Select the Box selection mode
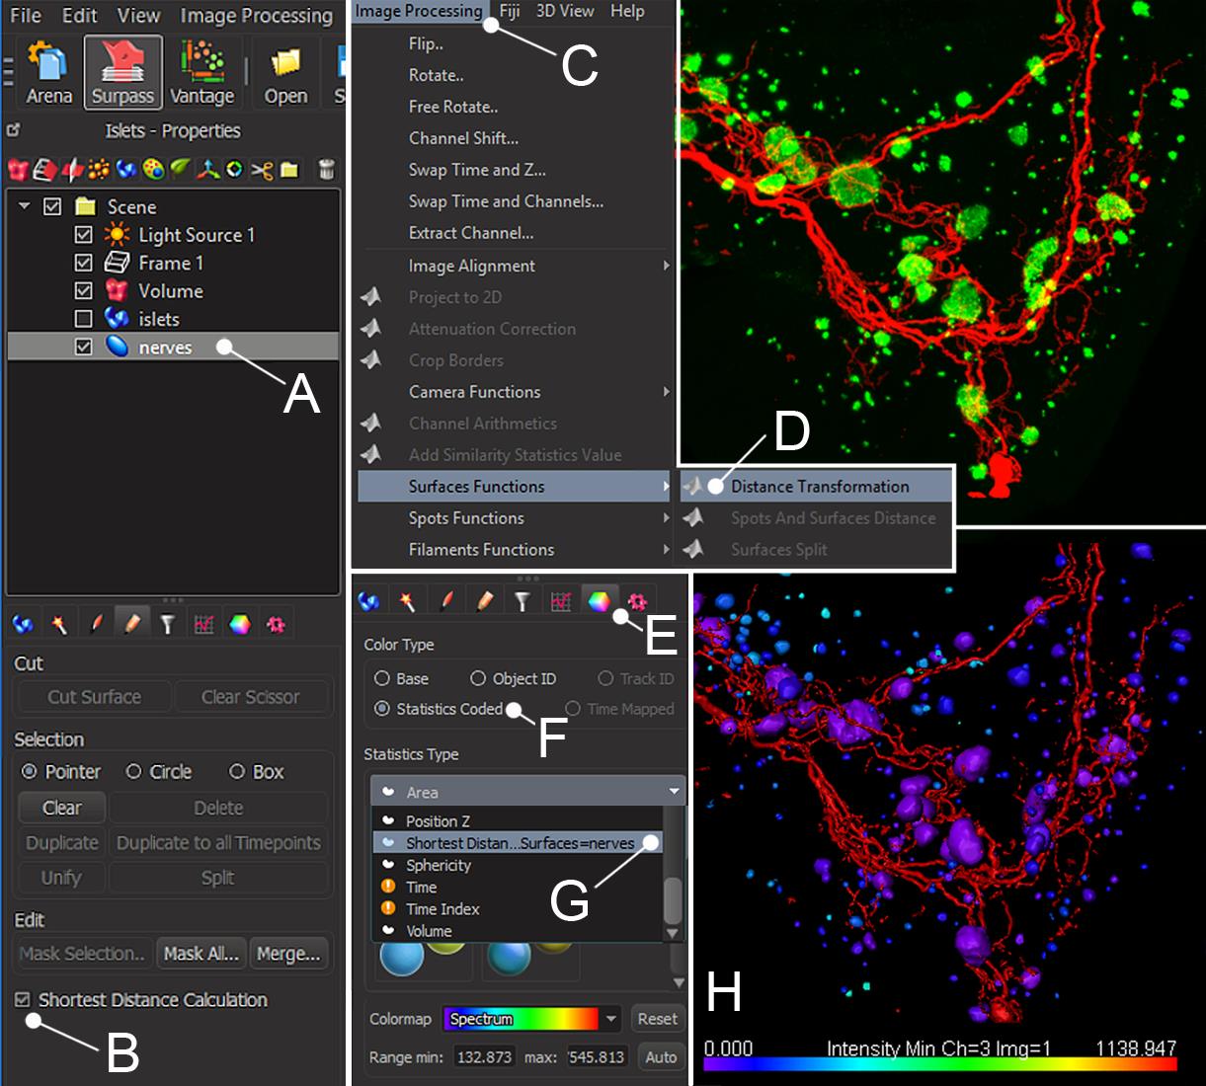Viewport: 1206px width, 1086px height. pyautogui.click(x=237, y=771)
